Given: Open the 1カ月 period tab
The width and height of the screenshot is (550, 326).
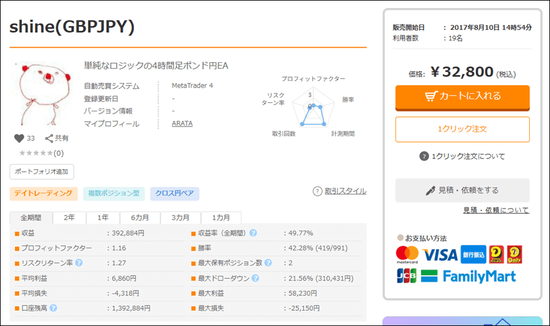Looking at the screenshot, I should (x=221, y=218).
